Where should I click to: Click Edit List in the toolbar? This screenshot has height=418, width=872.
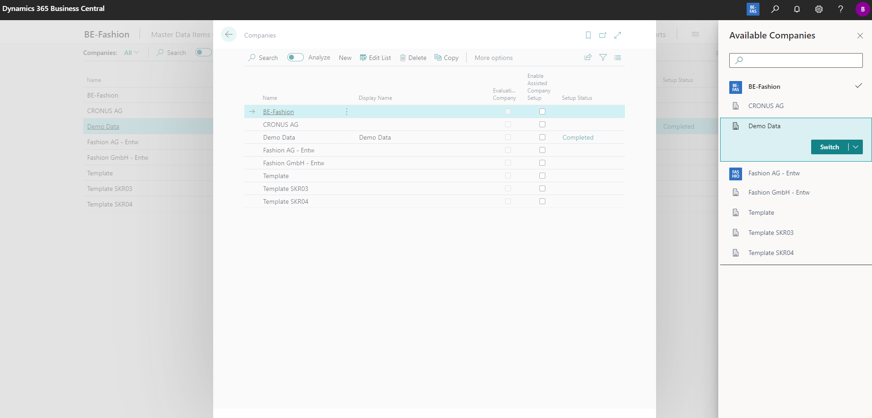click(x=376, y=58)
